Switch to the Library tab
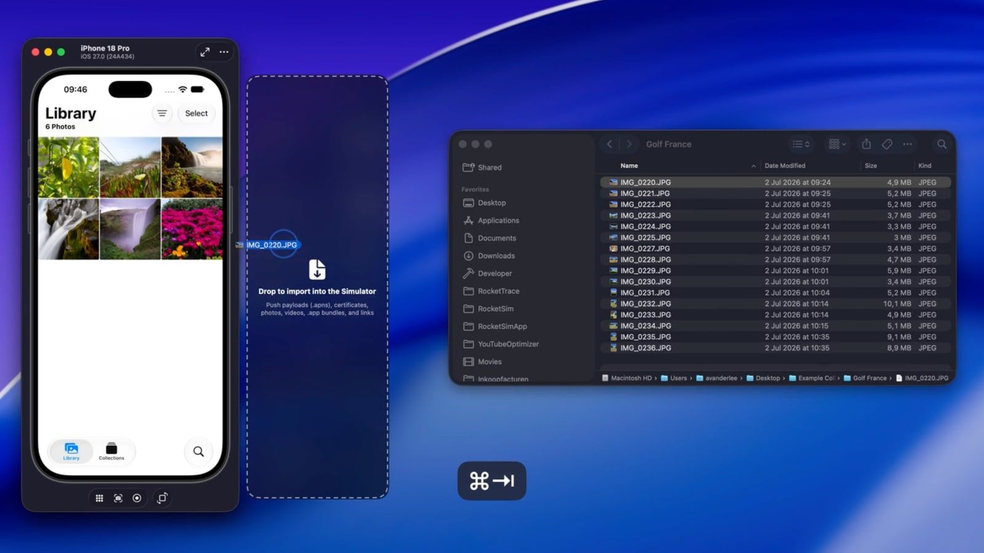The width and height of the screenshot is (984, 553). (x=71, y=452)
